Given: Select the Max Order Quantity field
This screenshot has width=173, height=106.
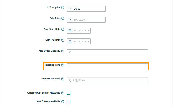Looking at the screenshot, I should coord(107,52).
